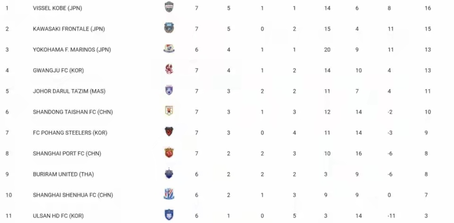Click the Kawasaki Frontale club crest

coord(169,29)
